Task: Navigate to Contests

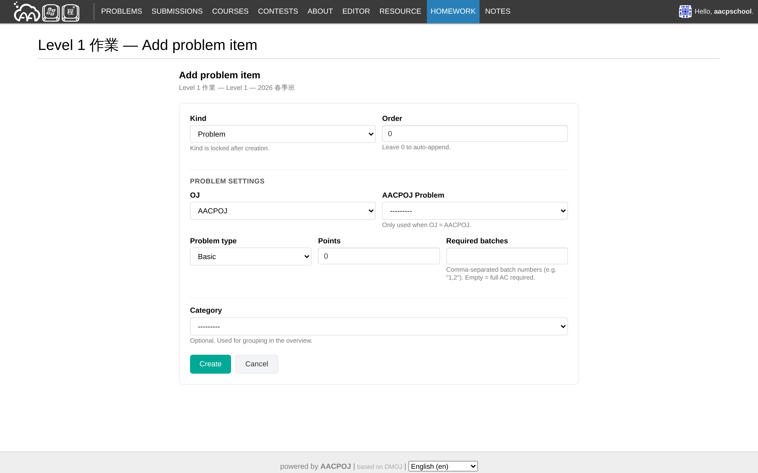Action: pyautogui.click(x=278, y=12)
